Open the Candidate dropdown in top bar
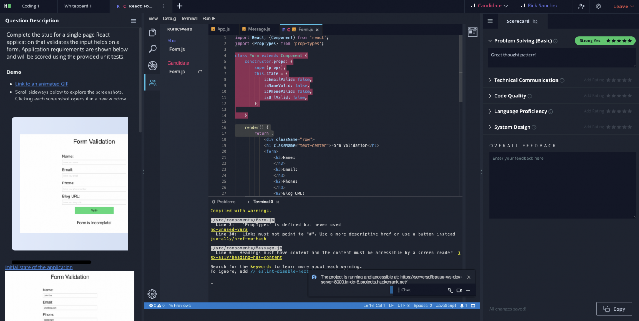This screenshot has height=321, width=639. click(x=489, y=6)
